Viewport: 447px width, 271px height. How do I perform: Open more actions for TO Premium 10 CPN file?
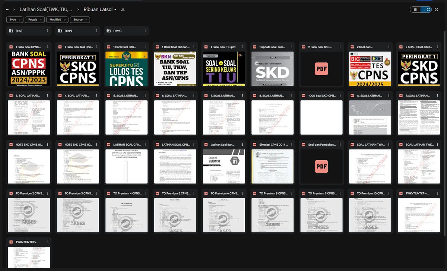pos(389,193)
